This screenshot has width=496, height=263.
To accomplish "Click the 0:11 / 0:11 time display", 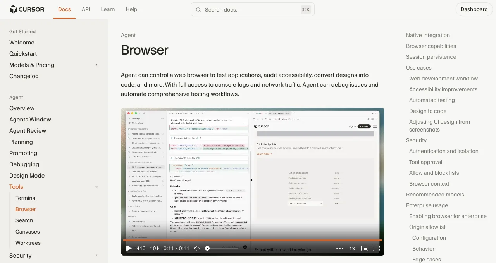I will point(176,248).
